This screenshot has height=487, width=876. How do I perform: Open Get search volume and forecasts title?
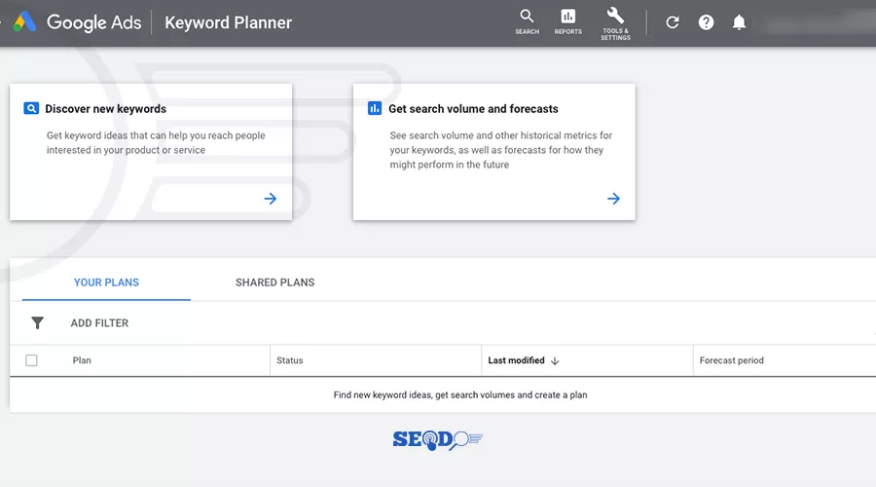(x=473, y=108)
